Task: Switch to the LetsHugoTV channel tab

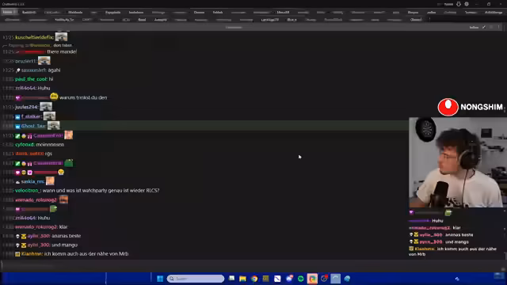Action: click(269, 20)
